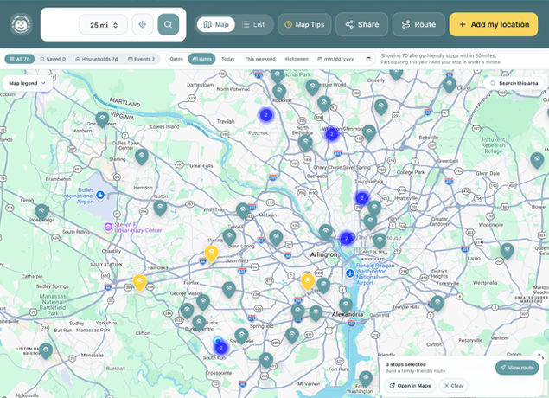Viewport: 549px width, 398px height.
Task: Clear the selected stops
Action: pyautogui.click(x=454, y=385)
